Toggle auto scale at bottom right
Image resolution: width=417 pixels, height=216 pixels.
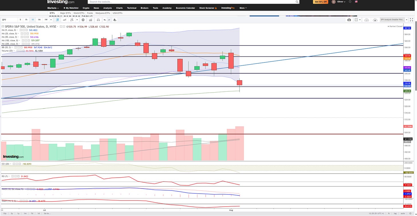point(403,213)
